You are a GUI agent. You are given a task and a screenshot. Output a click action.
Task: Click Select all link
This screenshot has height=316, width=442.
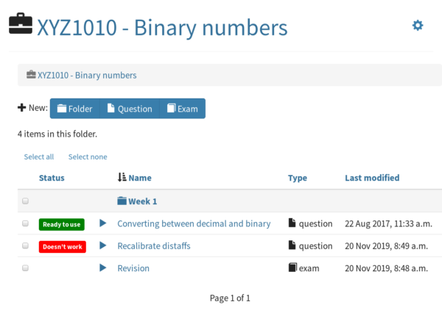tap(39, 157)
